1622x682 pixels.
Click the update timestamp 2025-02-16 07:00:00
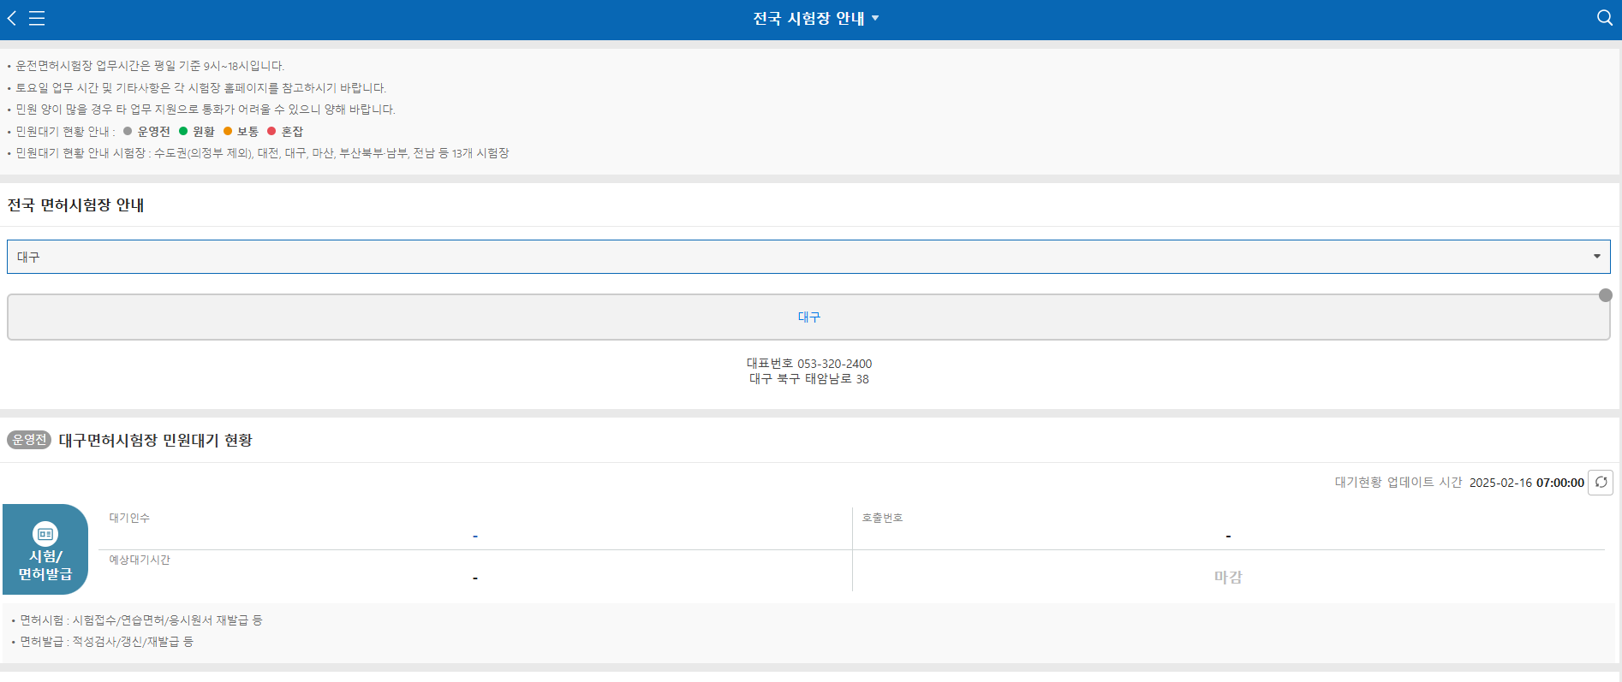point(1526,483)
